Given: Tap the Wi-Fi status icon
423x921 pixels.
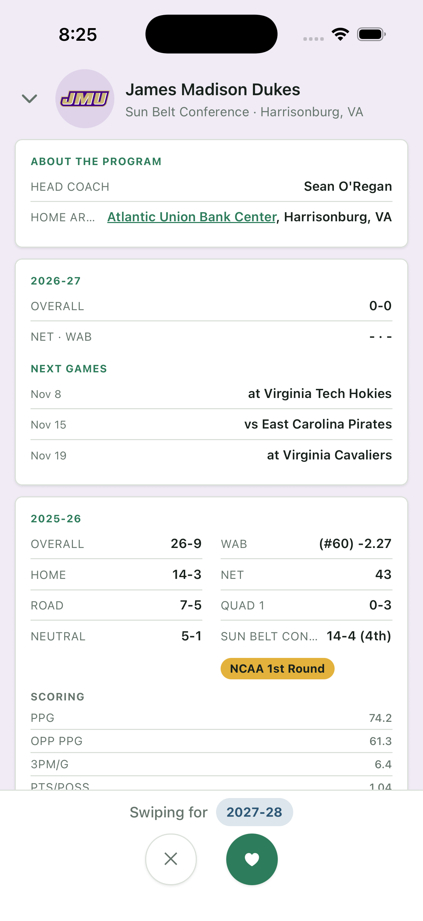Looking at the screenshot, I should pyautogui.click(x=340, y=34).
